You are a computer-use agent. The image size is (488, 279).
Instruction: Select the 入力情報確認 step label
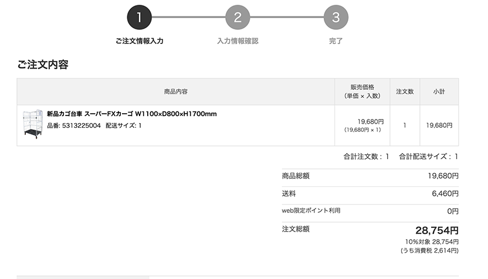coord(238,41)
